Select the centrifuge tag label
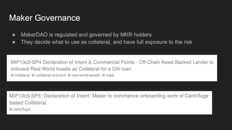The width and height of the screenshot is (232, 130). coord(22,109)
